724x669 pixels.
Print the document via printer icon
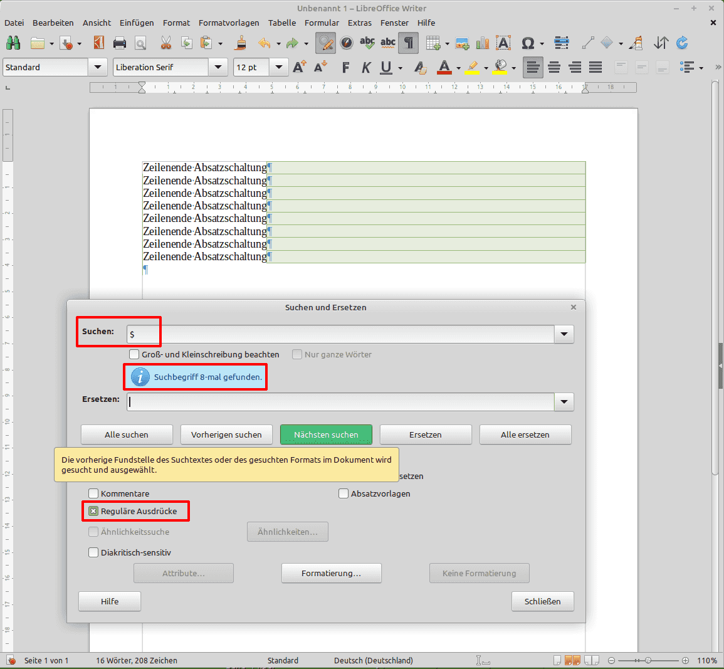(120, 43)
